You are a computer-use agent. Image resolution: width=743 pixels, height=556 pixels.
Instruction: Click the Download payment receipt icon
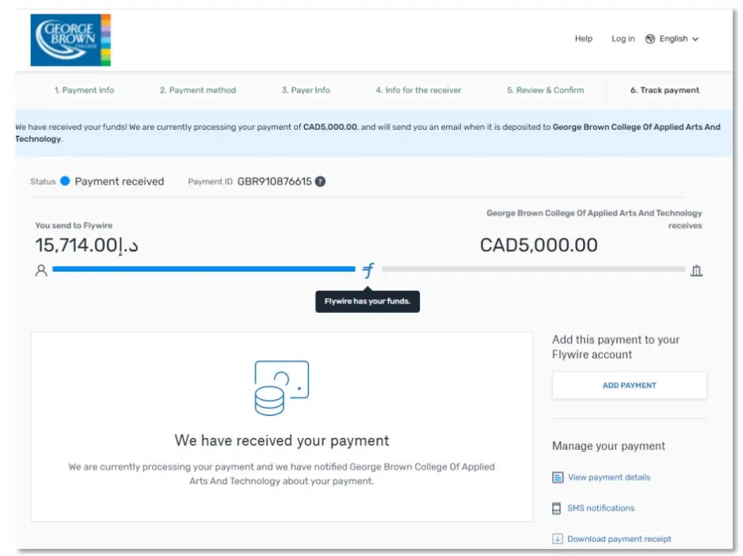(558, 539)
